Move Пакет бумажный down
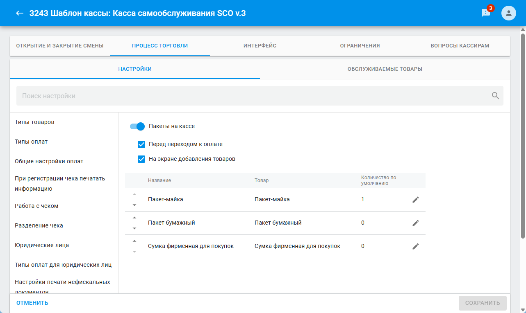 tap(134, 228)
